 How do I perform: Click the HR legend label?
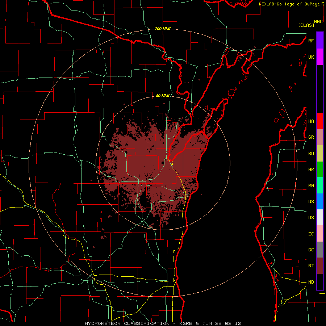[311, 170]
